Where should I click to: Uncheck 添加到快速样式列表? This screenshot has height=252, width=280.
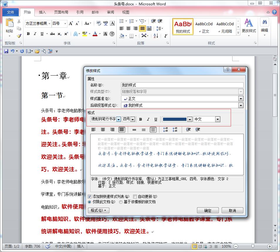[90, 196]
